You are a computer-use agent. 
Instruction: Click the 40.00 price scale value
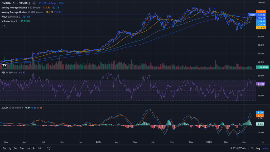261,54
